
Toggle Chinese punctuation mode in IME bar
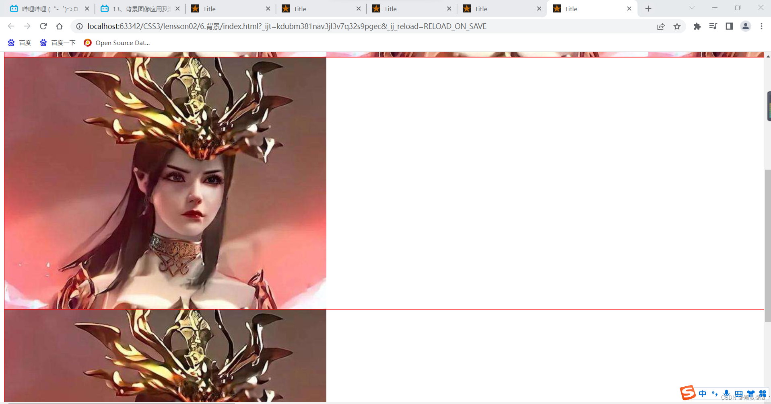tap(715, 394)
